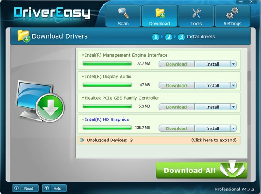Install Intel Management Engine Interface driver
This screenshot has height=194, width=261.
(x=212, y=64)
